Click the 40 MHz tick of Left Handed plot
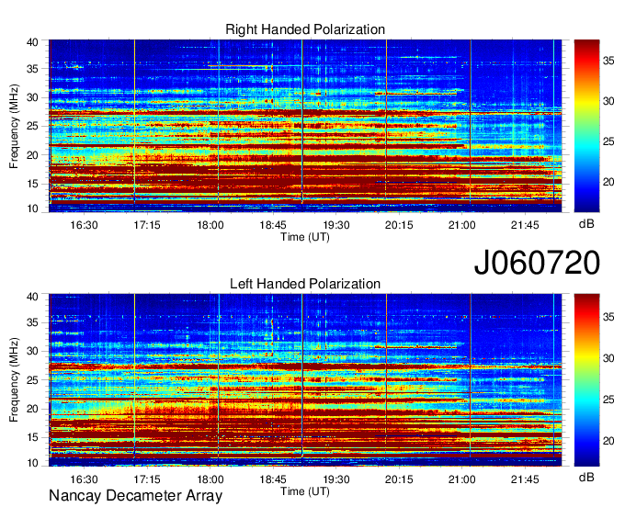Image resolution: width=625 pixels, height=507 pixels. 32,297
